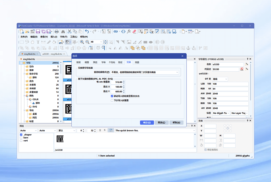Select the lasso selection tool
271x182 pixels.
pyautogui.click(x=27, y=42)
